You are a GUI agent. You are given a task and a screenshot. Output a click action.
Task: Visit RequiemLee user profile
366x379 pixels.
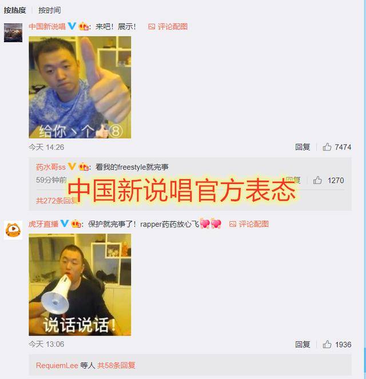tap(57, 365)
